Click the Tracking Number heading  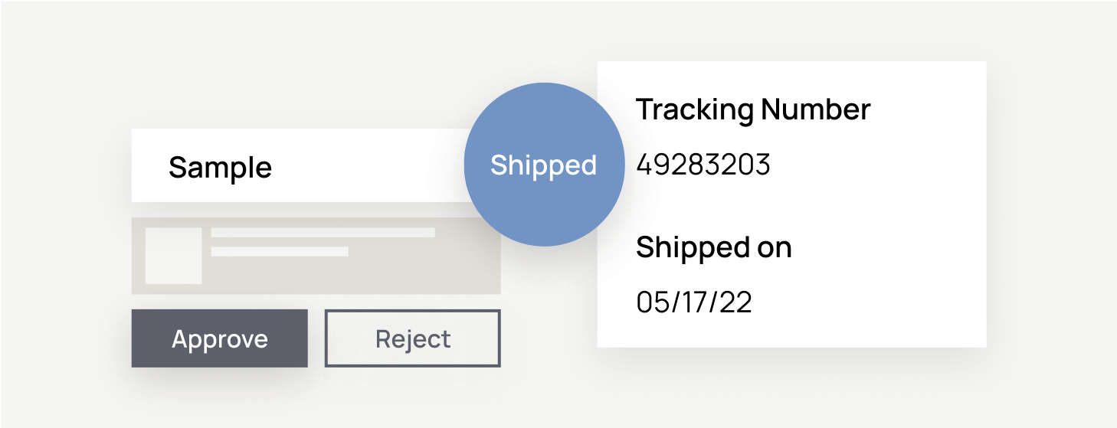point(753,109)
